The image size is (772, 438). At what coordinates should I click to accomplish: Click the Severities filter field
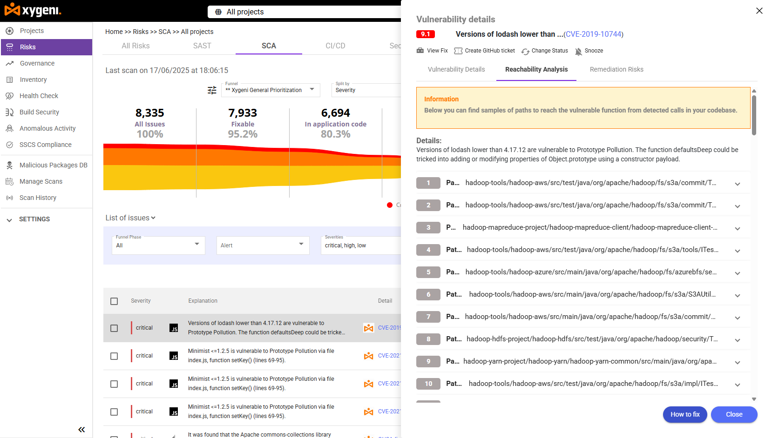361,245
